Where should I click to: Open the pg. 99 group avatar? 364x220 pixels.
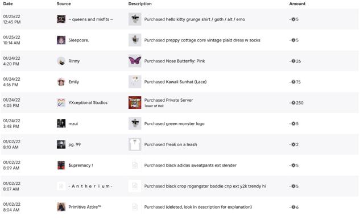tap(61, 144)
